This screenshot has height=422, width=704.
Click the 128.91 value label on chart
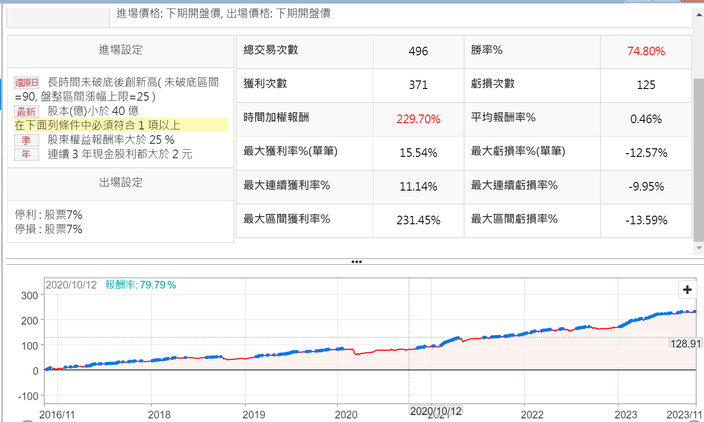coord(686,343)
